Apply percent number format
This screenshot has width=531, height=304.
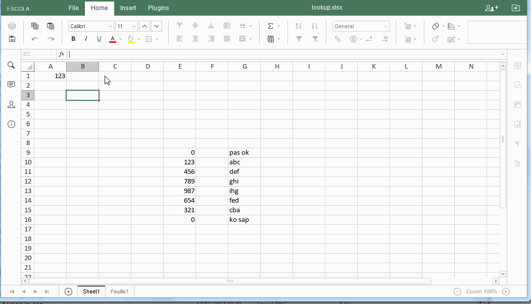[337, 39]
